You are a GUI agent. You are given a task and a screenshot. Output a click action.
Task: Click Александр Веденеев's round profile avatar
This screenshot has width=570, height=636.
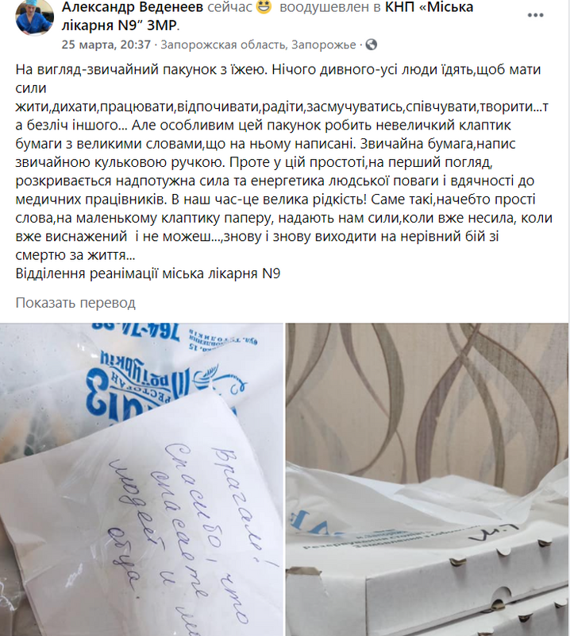(34, 17)
